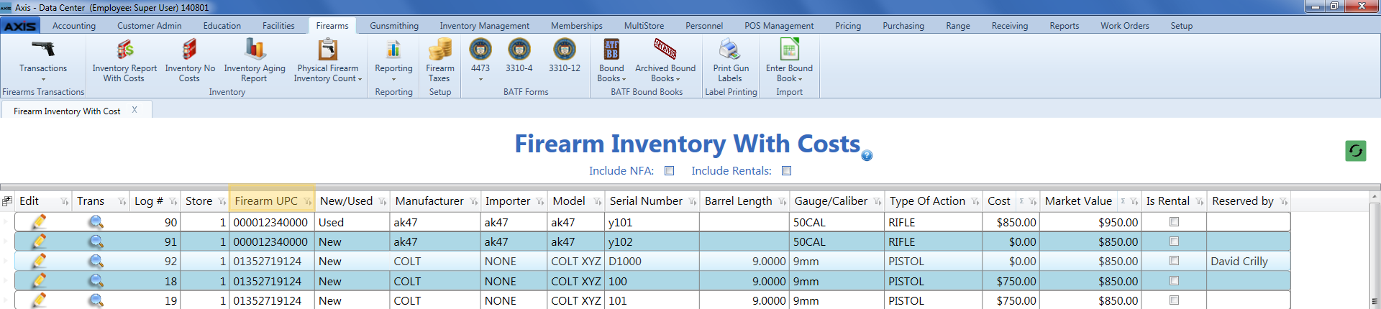Edit the row with log number 92

(39, 261)
